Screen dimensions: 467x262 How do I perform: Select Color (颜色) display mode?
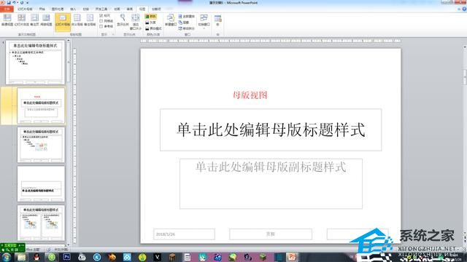click(x=151, y=16)
